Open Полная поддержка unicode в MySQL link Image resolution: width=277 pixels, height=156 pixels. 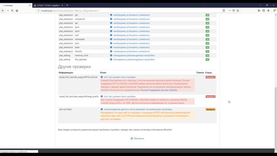159,90
